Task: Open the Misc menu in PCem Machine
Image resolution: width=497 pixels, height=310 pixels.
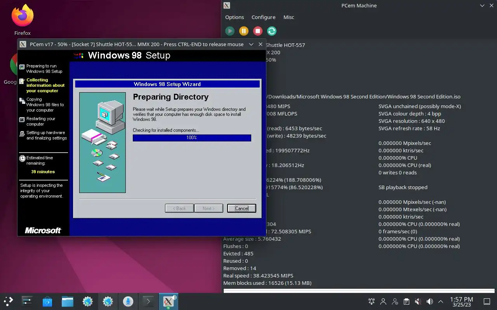Action: (x=288, y=17)
